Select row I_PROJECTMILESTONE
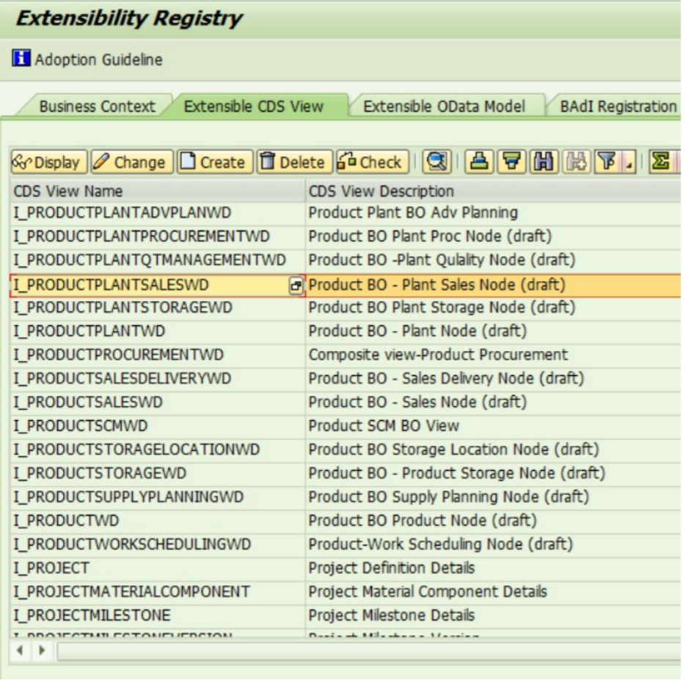Viewport: 685px width, 680px height. [x=157, y=615]
